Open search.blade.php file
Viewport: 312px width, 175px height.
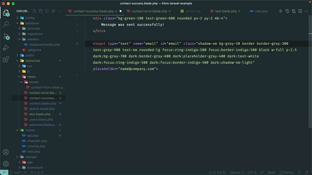click(42, 109)
